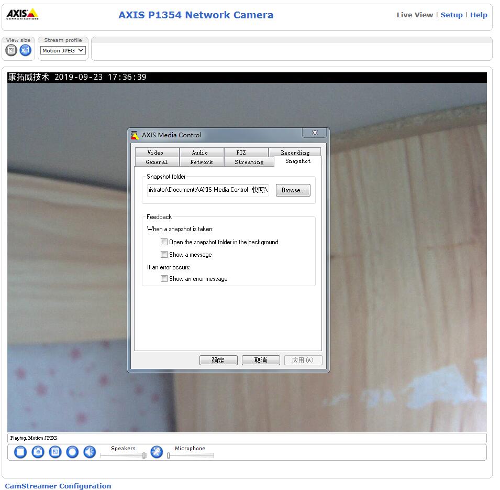Take a snapshot with the camera icon
The height and width of the screenshot is (490, 500).
tap(38, 452)
